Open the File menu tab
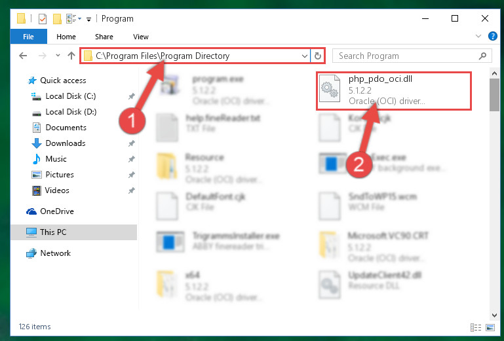The width and height of the screenshot is (504, 341). (x=29, y=37)
